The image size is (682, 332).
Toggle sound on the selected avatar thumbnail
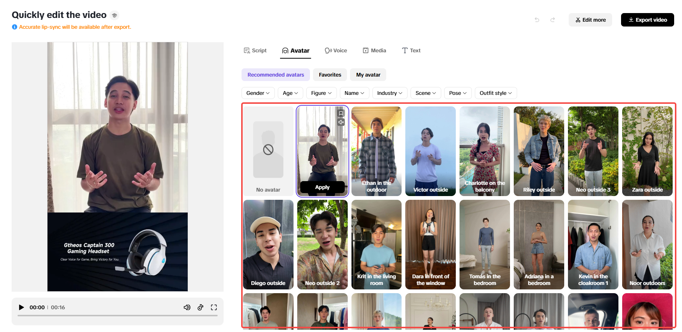tap(341, 122)
